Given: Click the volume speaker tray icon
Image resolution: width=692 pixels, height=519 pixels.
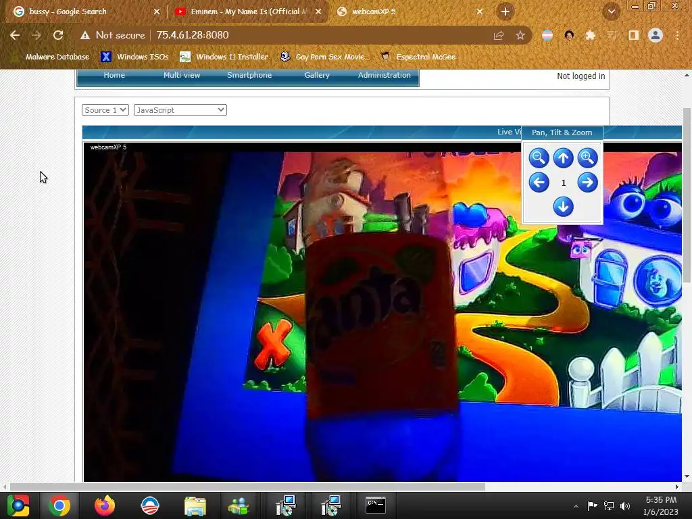Looking at the screenshot, I should coord(625,505).
